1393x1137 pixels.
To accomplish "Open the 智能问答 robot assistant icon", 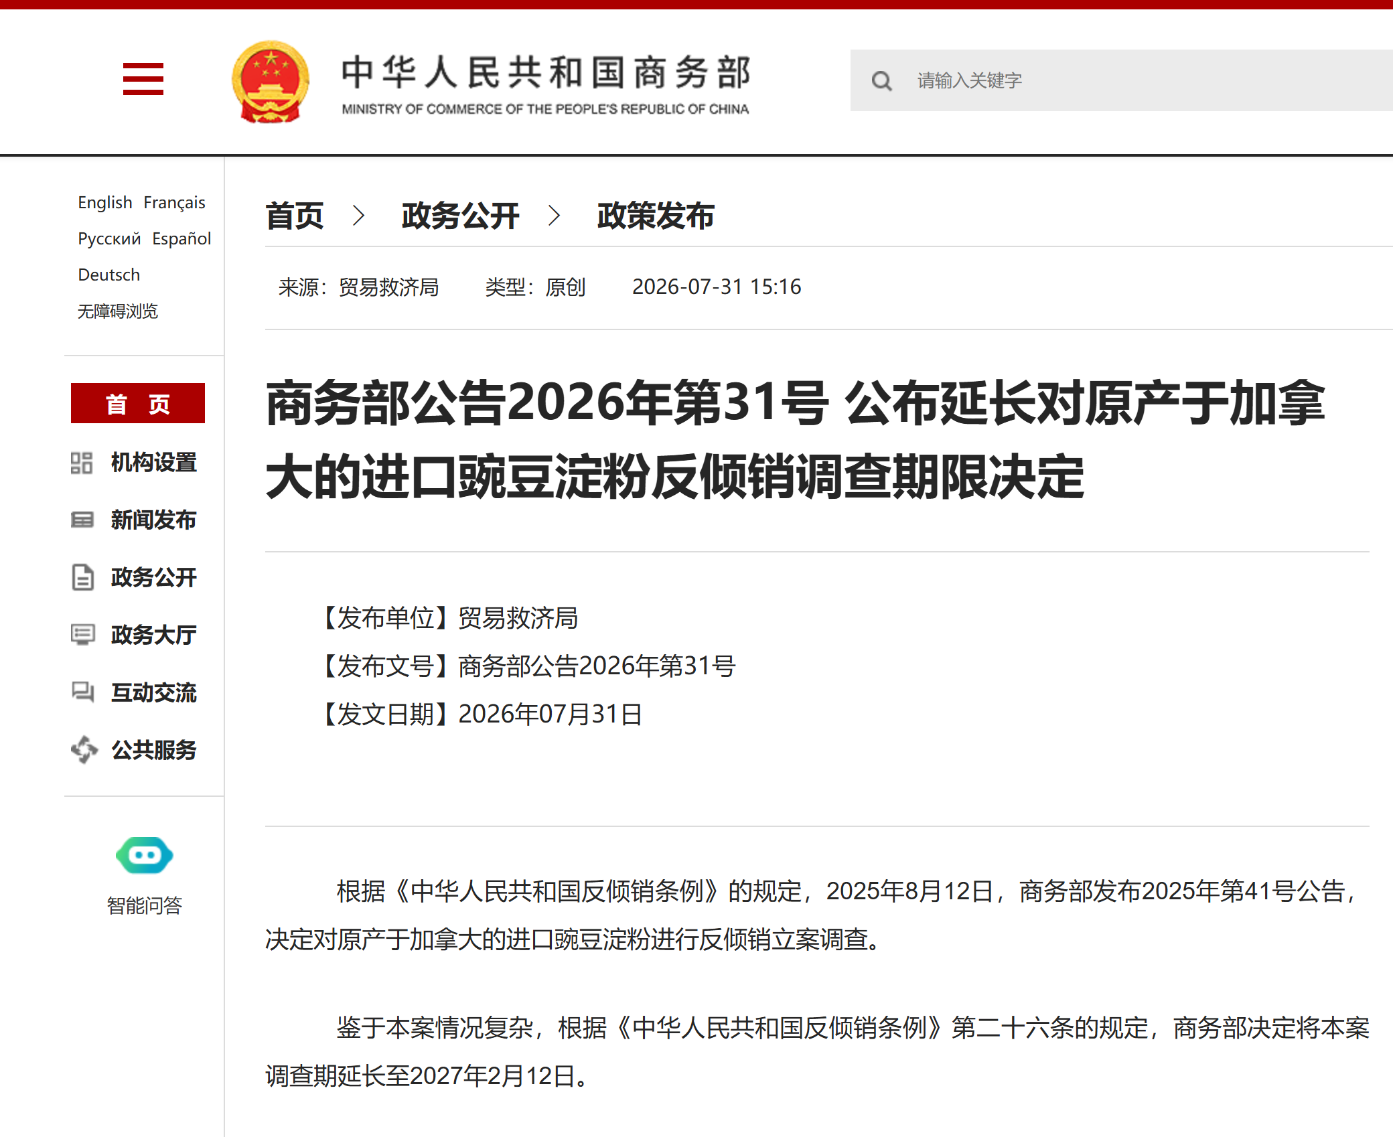I will pyautogui.click(x=145, y=855).
